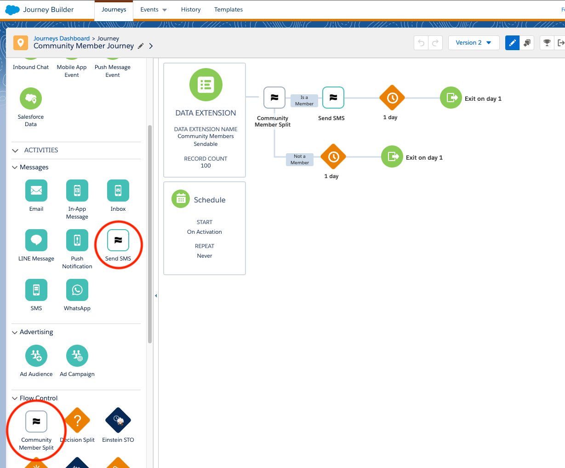
Task: Click the record count value 100
Action: pyautogui.click(x=206, y=166)
